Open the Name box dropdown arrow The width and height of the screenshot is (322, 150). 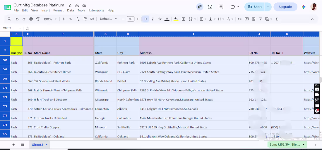(20, 28)
